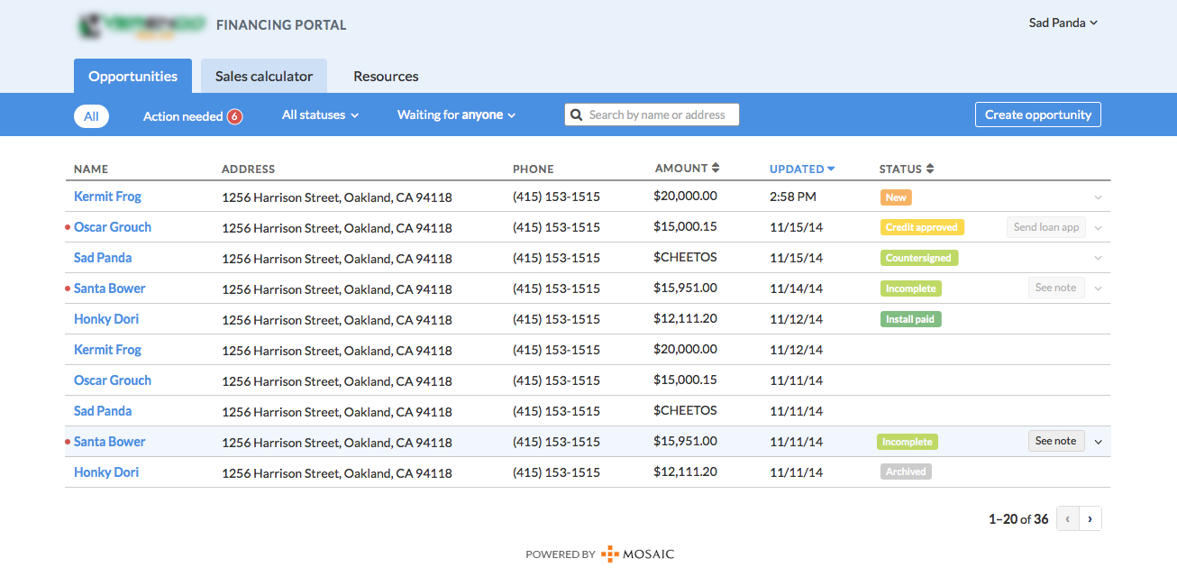Open the All statuses filter dropdown
This screenshot has height=586, width=1177.
pyautogui.click(x=320, y=115)
